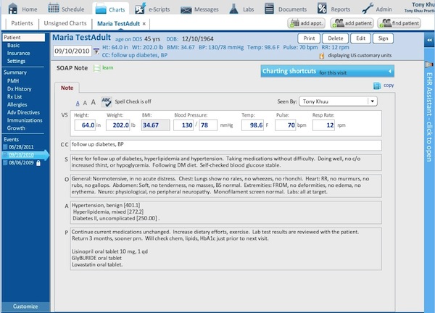Open Insurance in patient sidebar

coord(18,53)
